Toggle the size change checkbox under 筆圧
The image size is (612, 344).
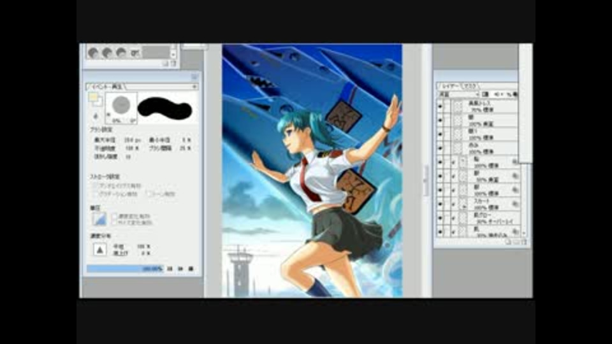[x=114, y=222]
